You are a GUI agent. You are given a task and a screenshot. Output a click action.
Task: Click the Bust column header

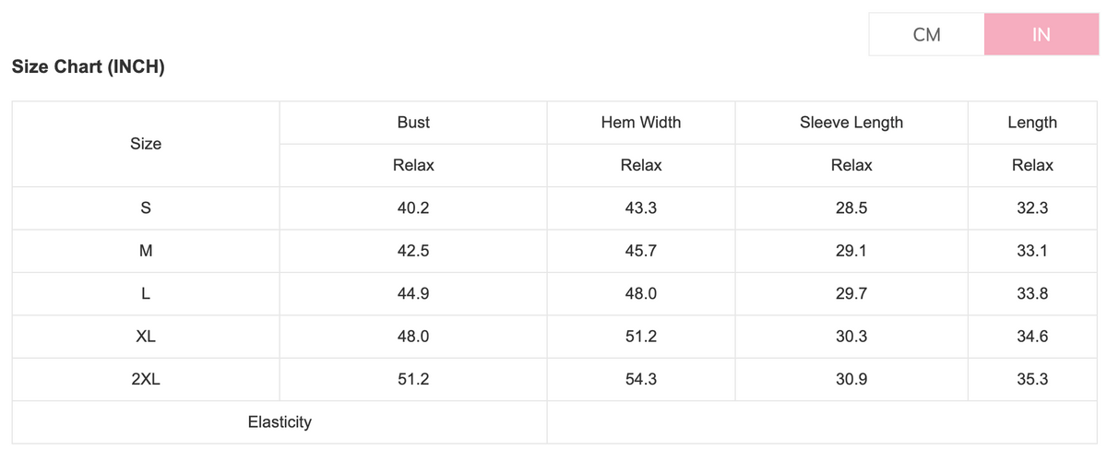(413, 123)
